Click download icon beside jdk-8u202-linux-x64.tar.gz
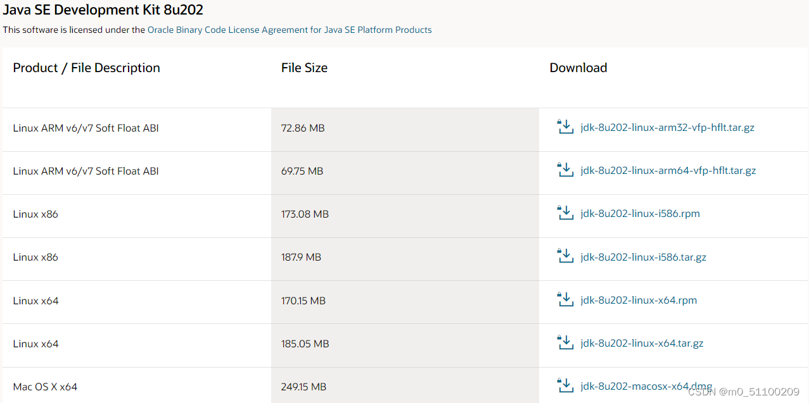809x403 pixels. point(564,342)
